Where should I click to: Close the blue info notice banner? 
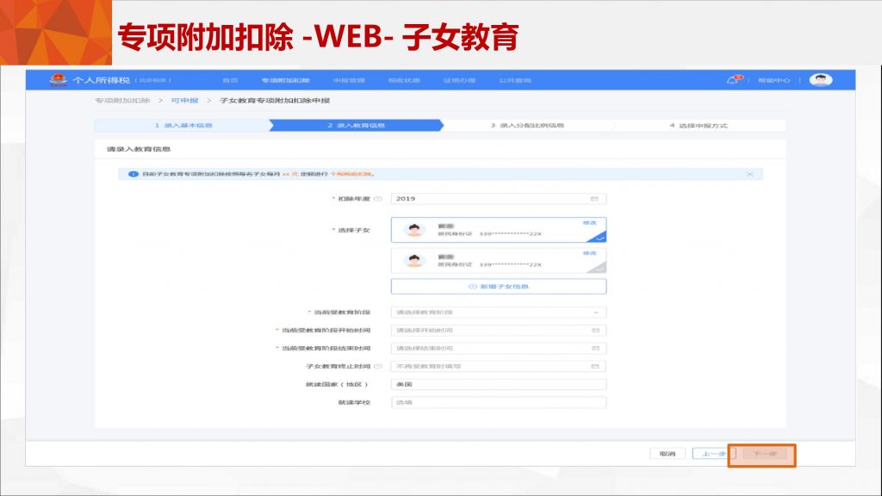coord(749,174)
